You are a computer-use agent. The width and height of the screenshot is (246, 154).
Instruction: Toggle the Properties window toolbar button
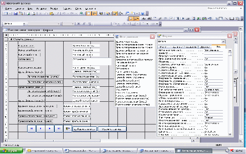(x=115, y=13)
